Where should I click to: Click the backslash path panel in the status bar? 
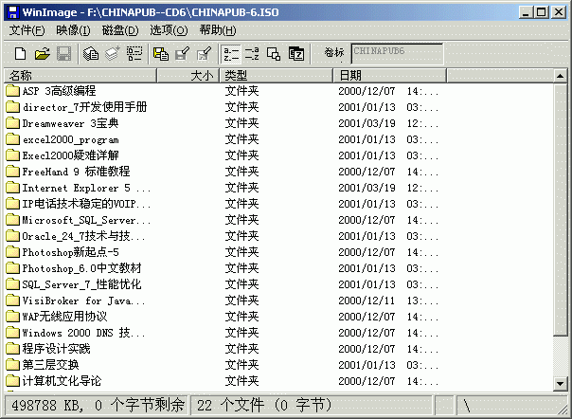(x=510, y=406)
